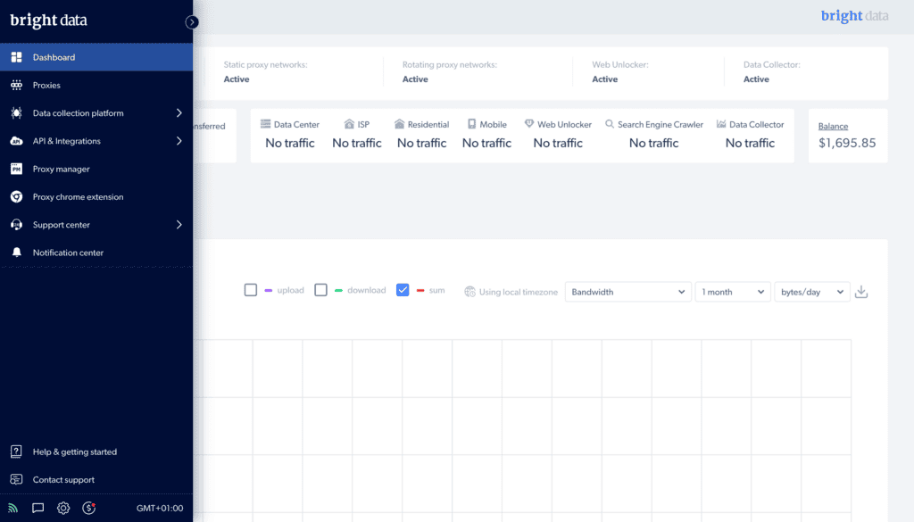Image resolution: width=914 pixels, height=522 pixels.
Task: Uncheck the sum checkbox
Action: point(403,290)
